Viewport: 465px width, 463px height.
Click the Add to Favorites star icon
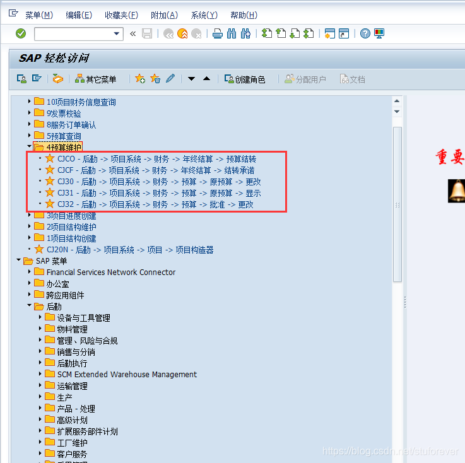click(x=140, y=79)
